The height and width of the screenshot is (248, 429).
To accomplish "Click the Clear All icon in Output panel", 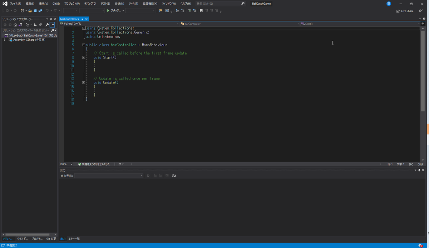I will tap(167, 176).
